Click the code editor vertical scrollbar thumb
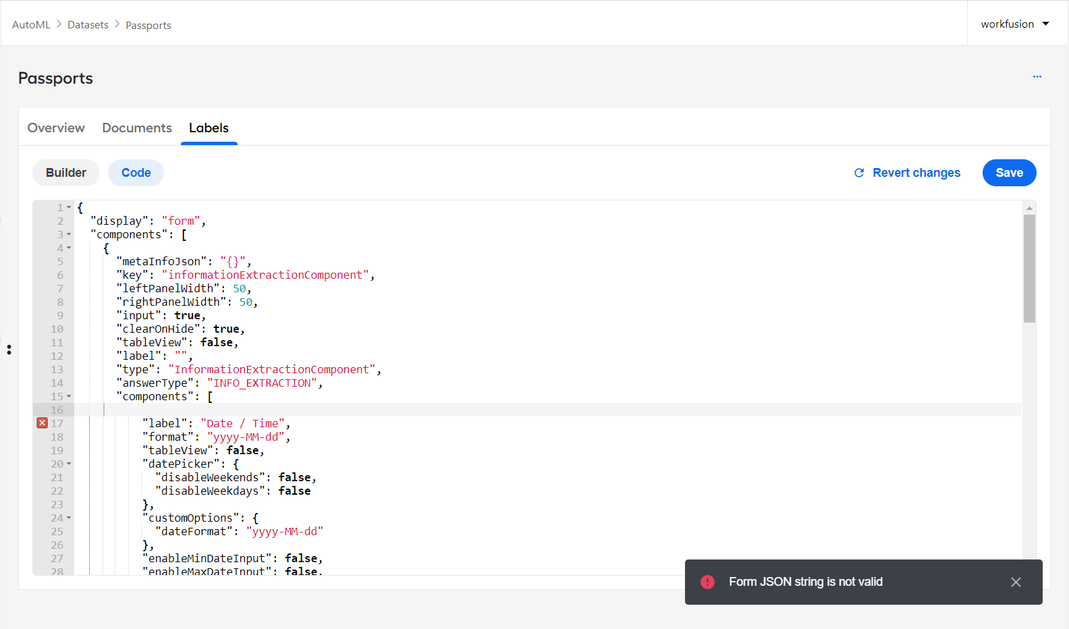The width and height of the screenshot is (1069, 629). pos(1029,269)
